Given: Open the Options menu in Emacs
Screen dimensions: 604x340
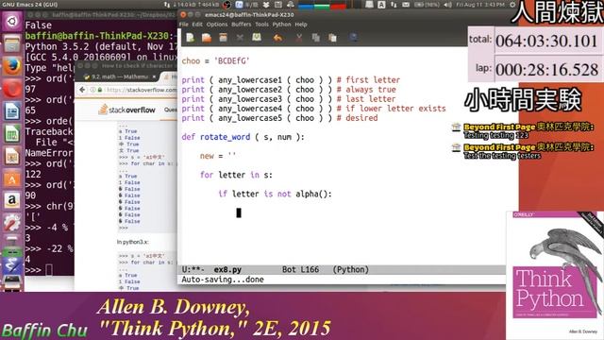Looking at the screenshot, I should coord(217,25).
